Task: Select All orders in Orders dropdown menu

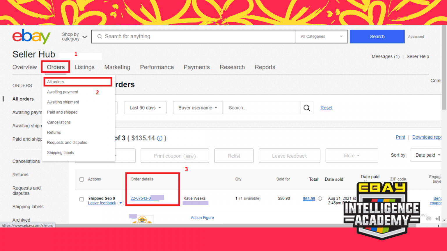Action: [x=55, y=82]
